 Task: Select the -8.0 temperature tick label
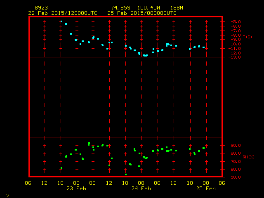pos(236,35)
